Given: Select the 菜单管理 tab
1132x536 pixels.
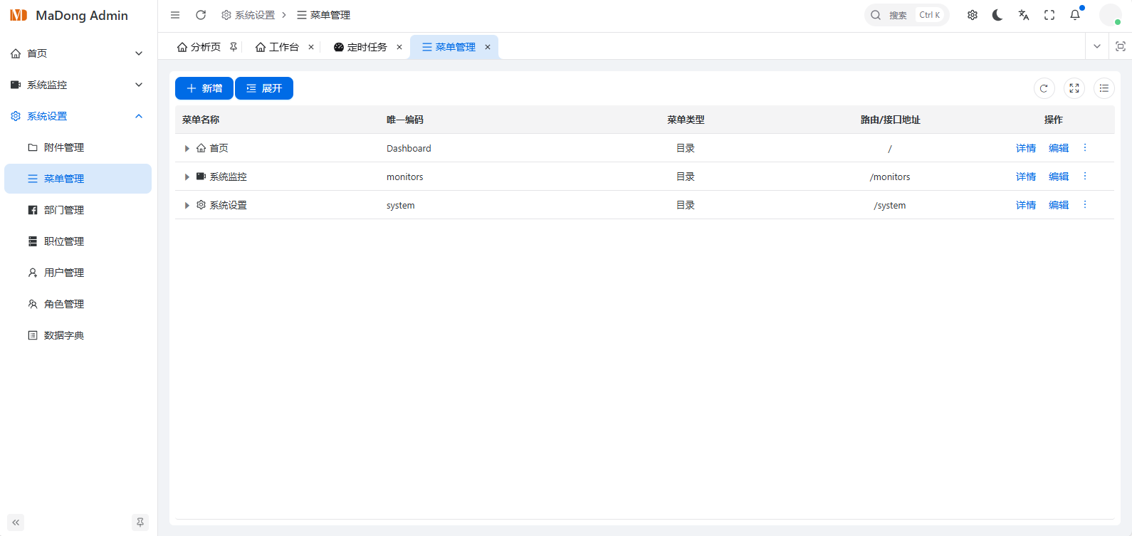Looking at the screenshot, I should click(x=454, y=47).
